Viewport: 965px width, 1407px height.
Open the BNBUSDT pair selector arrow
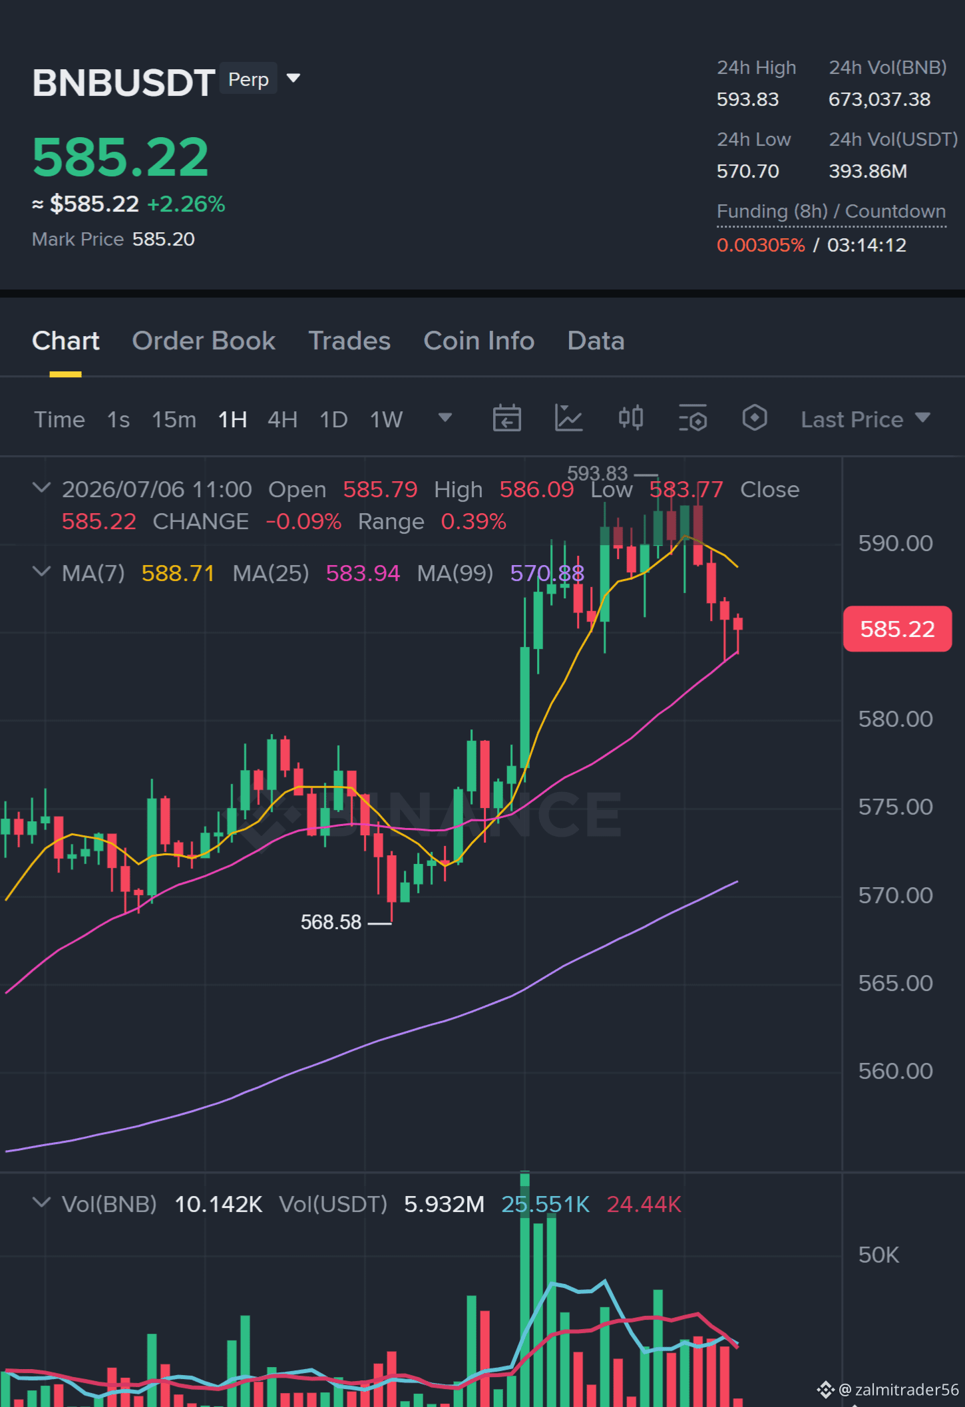click(293, 79)
